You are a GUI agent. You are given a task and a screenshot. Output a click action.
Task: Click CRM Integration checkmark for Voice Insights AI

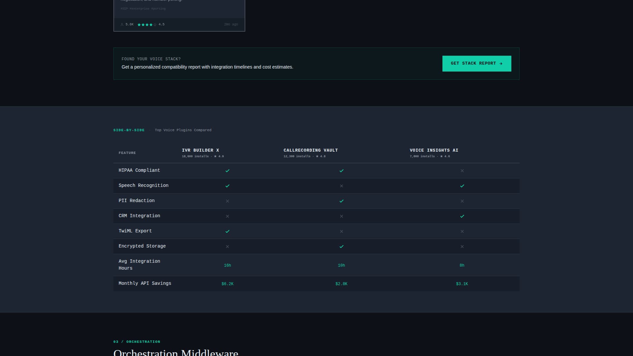pyautogui.click(x=462, y=216)
